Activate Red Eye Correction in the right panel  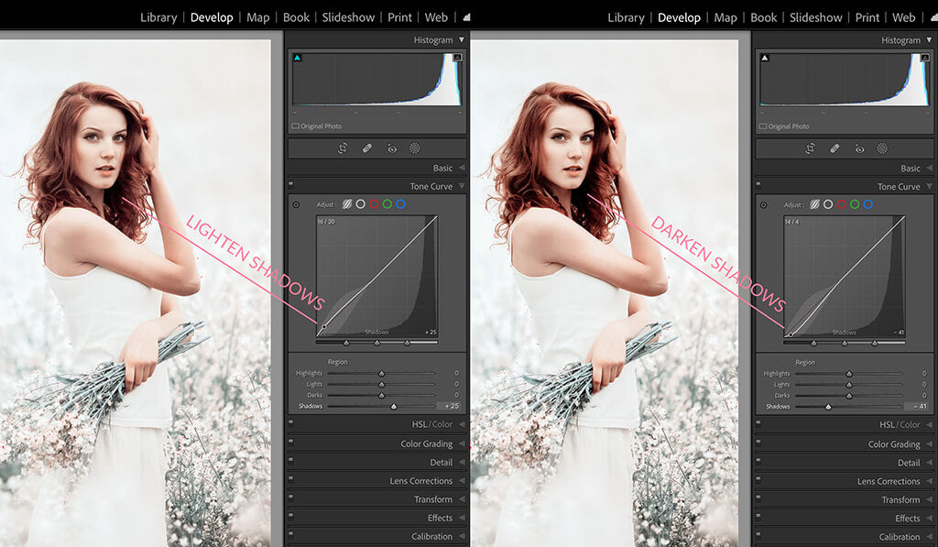click(x=859, y=148)
